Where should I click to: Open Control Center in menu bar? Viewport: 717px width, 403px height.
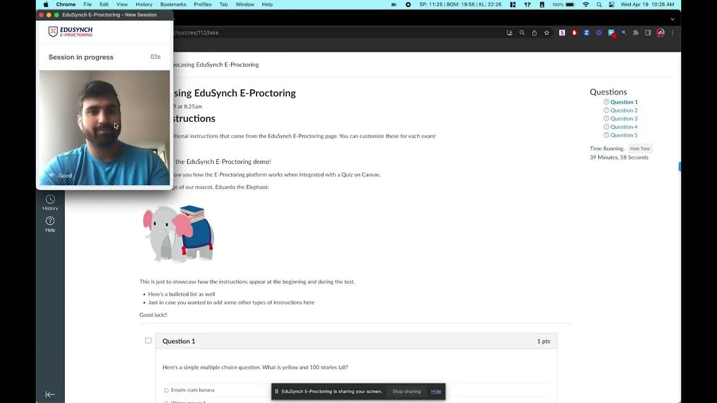612,4
